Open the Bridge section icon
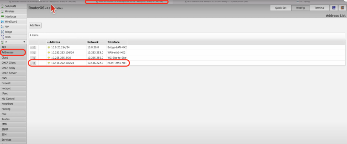This screenshot has width=347, height=144. [2, 32]
